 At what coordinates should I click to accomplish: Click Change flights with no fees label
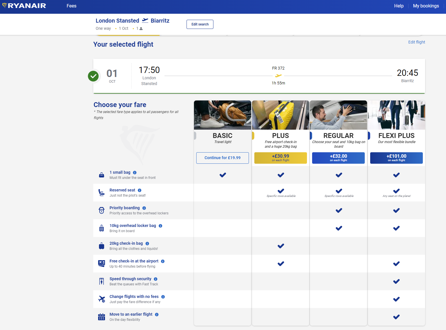(x=134, y=297)
